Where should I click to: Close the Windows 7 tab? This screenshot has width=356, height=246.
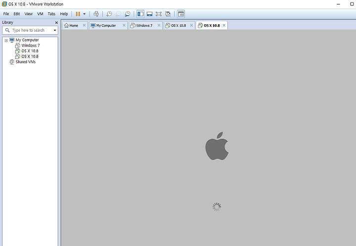coord(159,25)
